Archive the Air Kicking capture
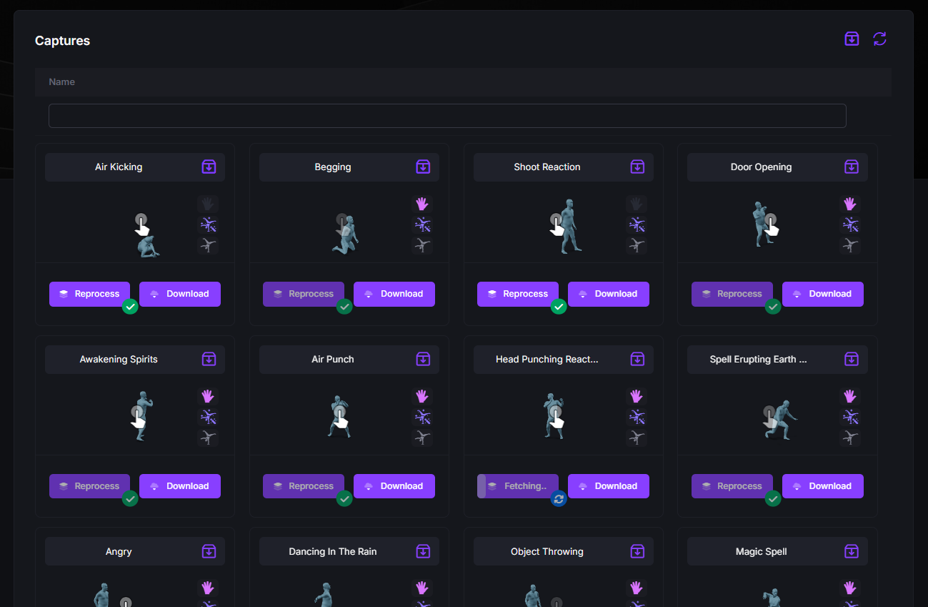 209,167
